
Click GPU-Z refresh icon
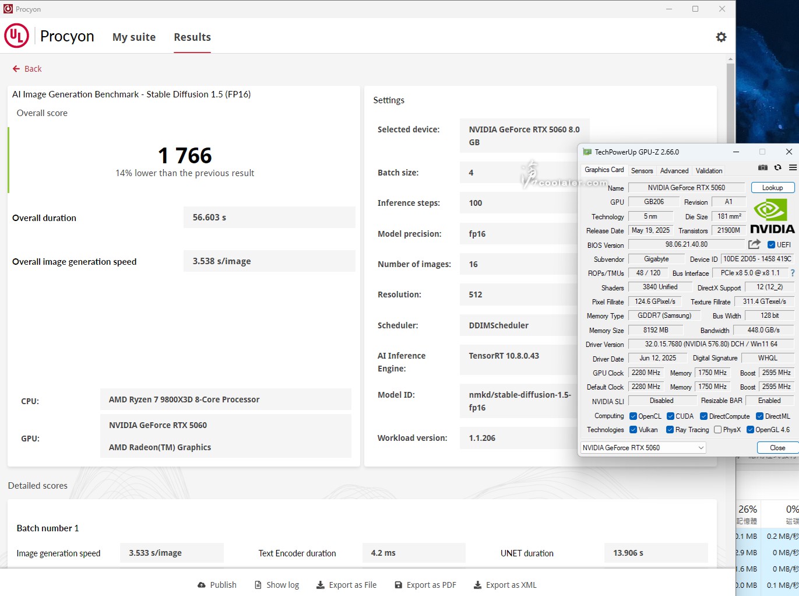777,167
